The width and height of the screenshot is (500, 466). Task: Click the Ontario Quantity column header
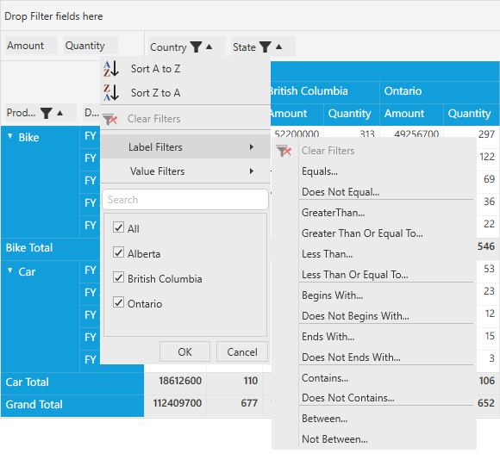[x=472, y=114]
